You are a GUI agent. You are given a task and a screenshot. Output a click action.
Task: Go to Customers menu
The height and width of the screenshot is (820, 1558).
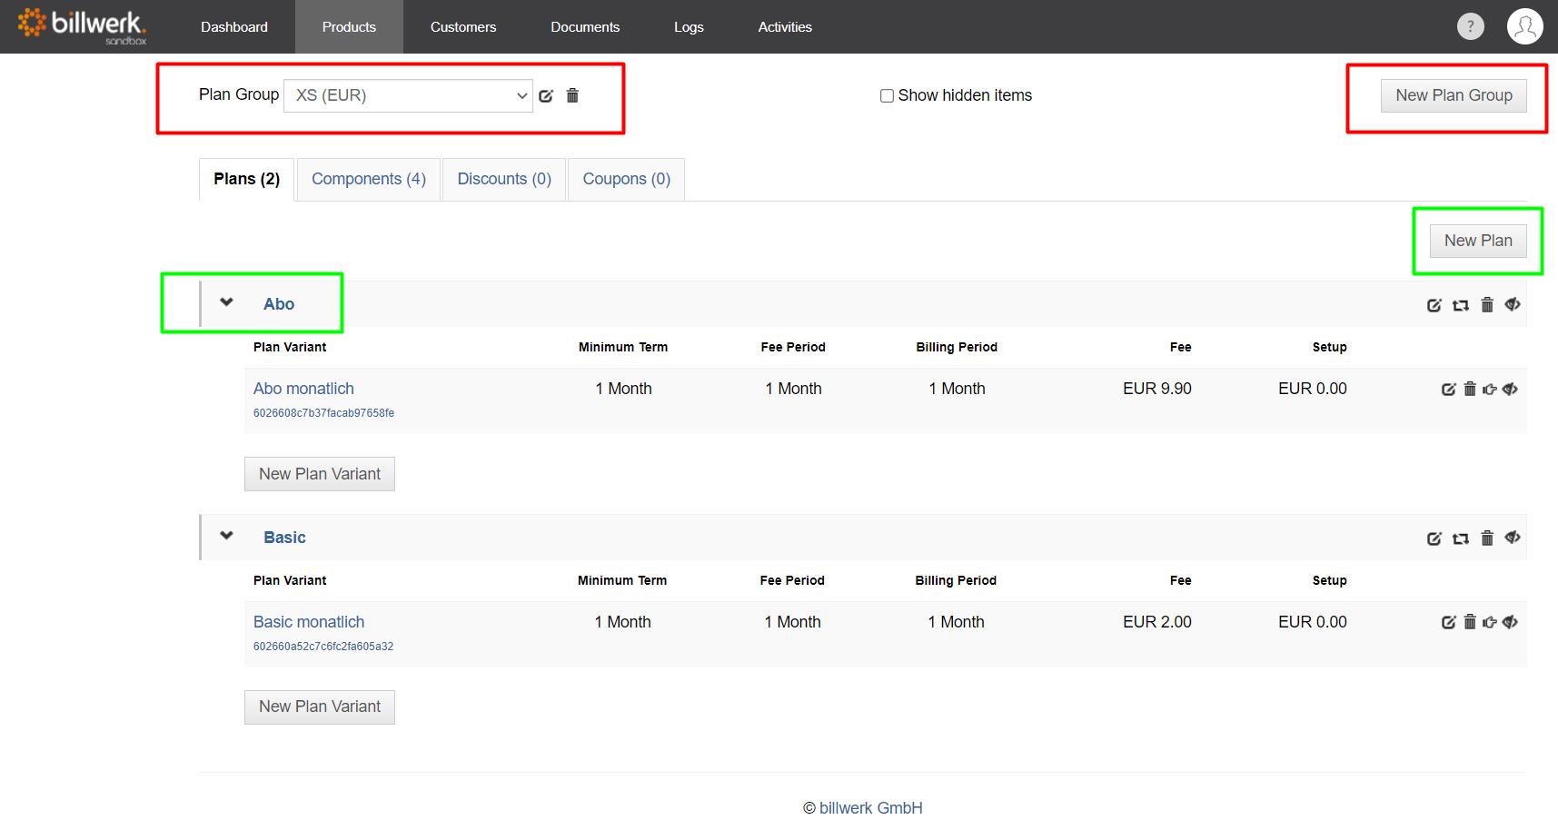pyautogui.click(x=463, y=27)
